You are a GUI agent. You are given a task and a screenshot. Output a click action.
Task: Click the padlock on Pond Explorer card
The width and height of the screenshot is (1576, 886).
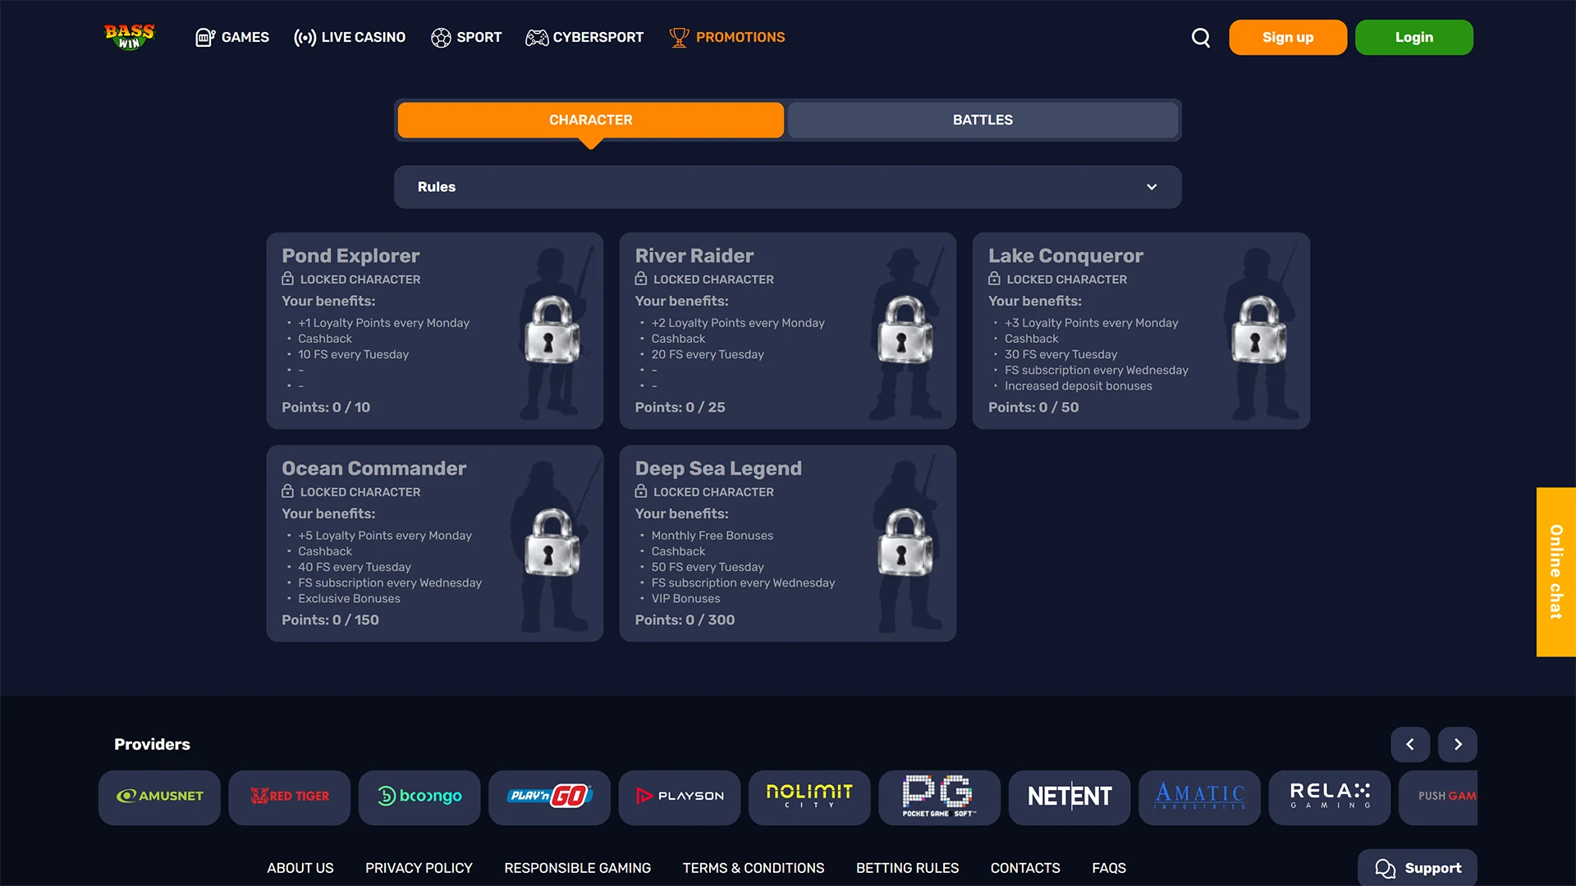coord(552,330)
